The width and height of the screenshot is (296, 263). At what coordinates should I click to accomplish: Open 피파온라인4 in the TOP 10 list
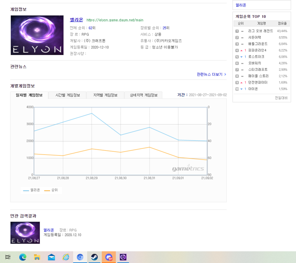pos(257,50)
